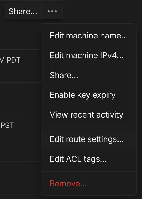Click the Share... button beside the ellipsis

tap(23, 11)
